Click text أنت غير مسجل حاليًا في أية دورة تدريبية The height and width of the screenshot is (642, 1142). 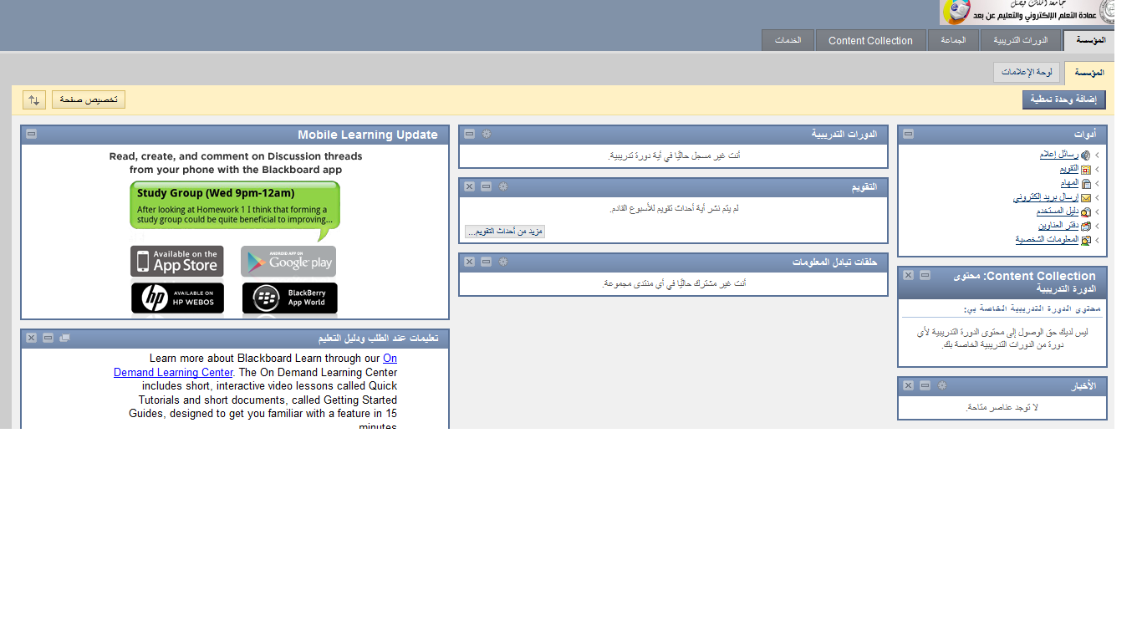coord(674,155)
